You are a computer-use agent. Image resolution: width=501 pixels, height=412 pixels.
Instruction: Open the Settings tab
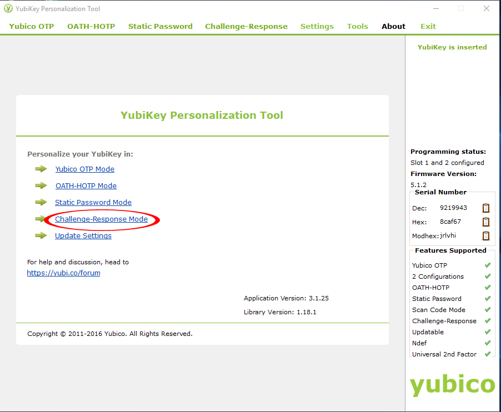point(317,26)
